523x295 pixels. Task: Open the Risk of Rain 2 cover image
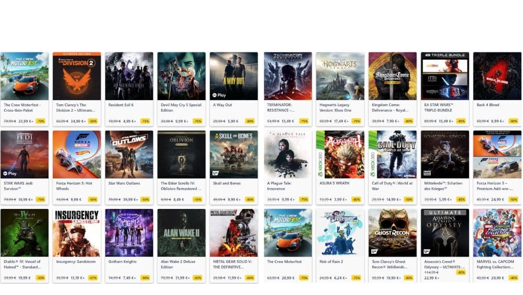[340, 233]
